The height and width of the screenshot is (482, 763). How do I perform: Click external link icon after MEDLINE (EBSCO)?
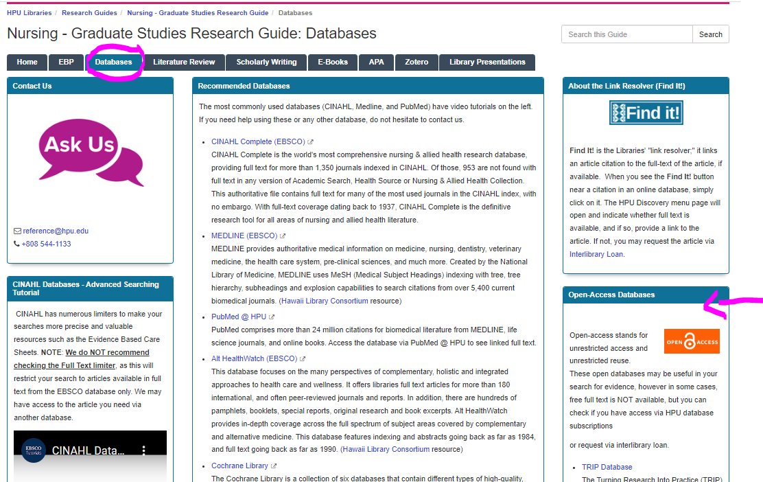tap(282, 236)
